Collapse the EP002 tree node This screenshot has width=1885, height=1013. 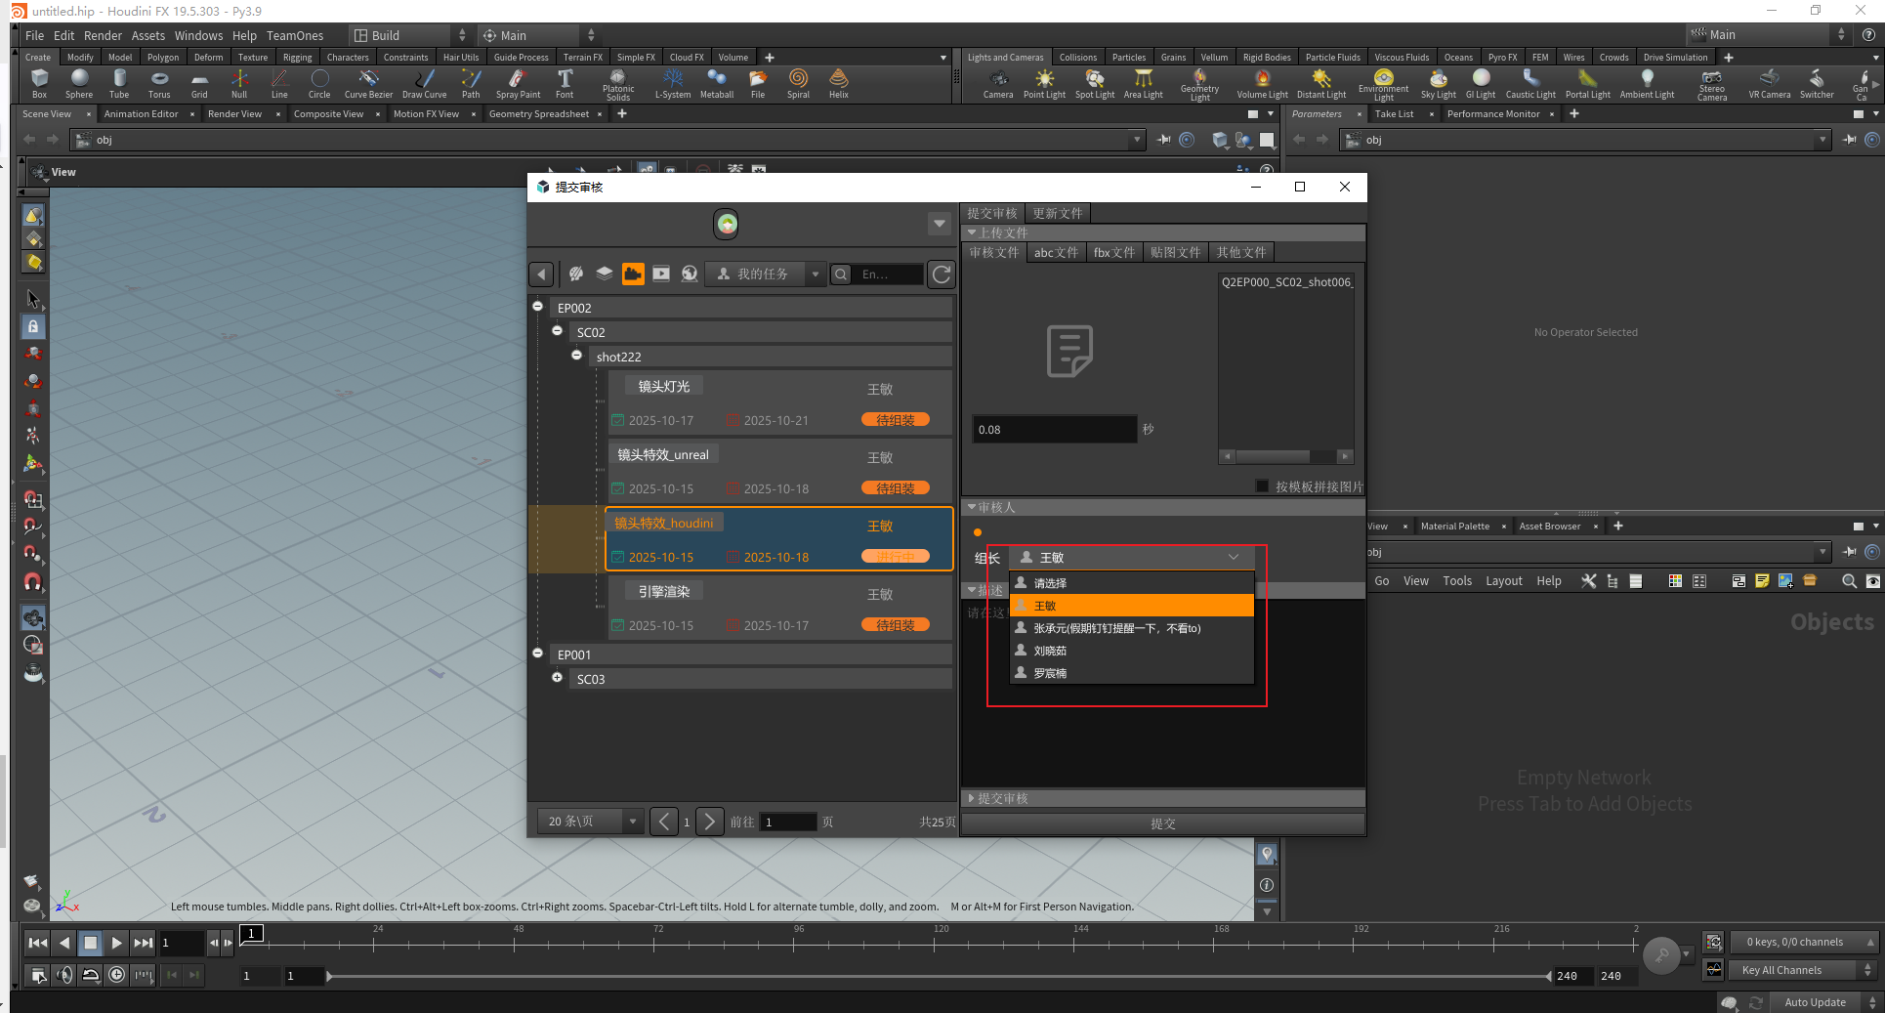[538, 307]
